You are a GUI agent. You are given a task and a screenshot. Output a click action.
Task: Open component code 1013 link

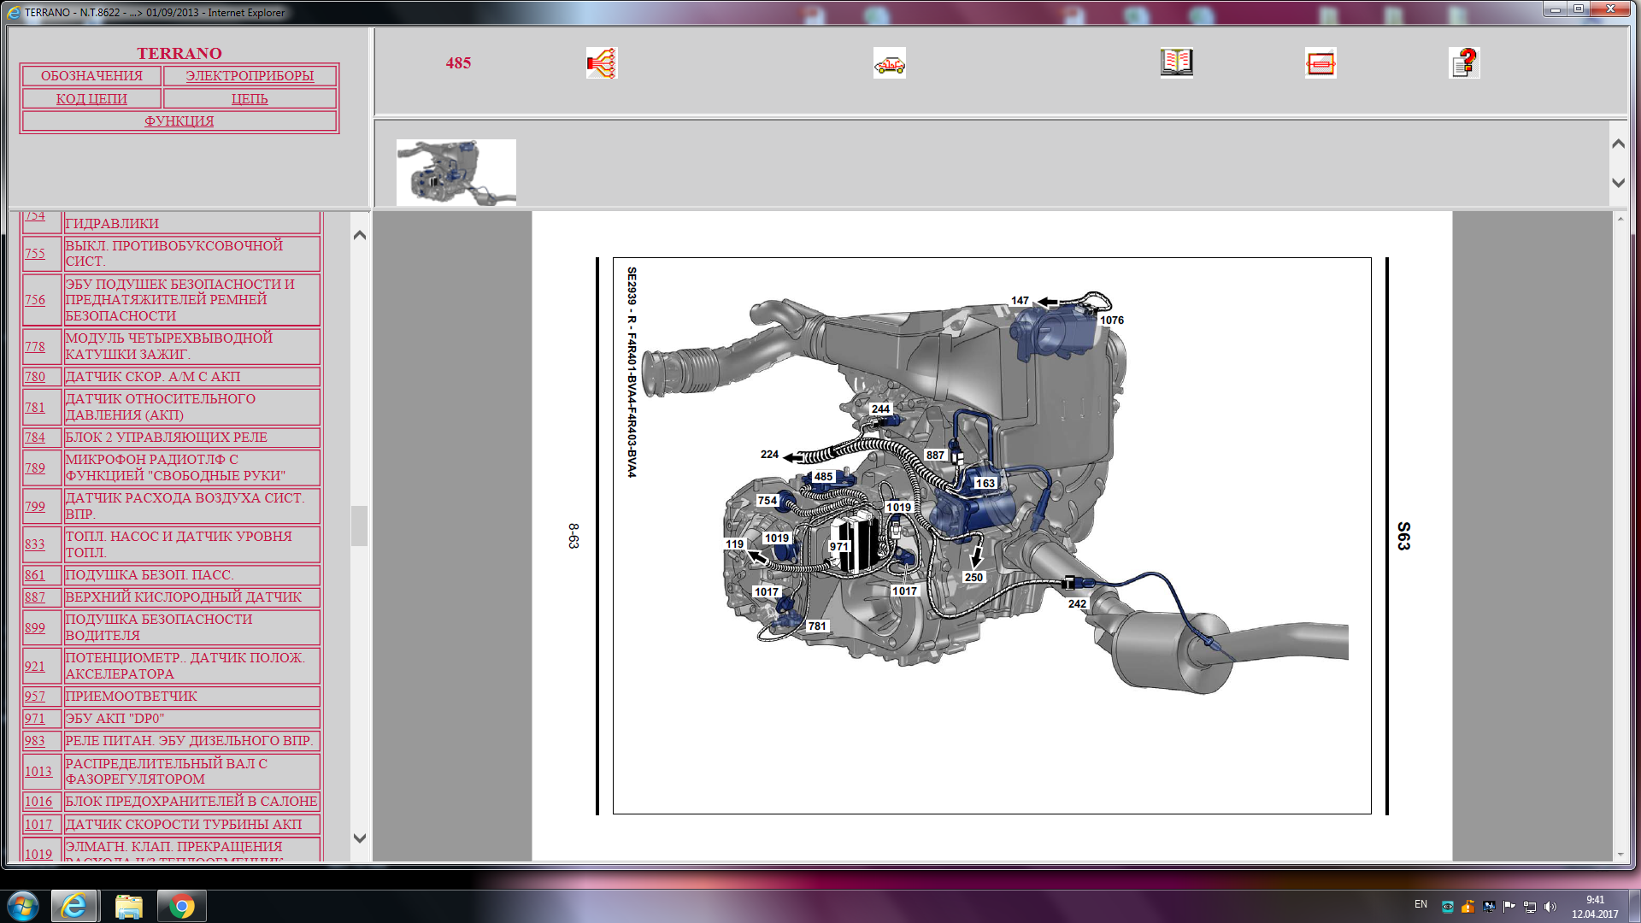click(38, 772)
